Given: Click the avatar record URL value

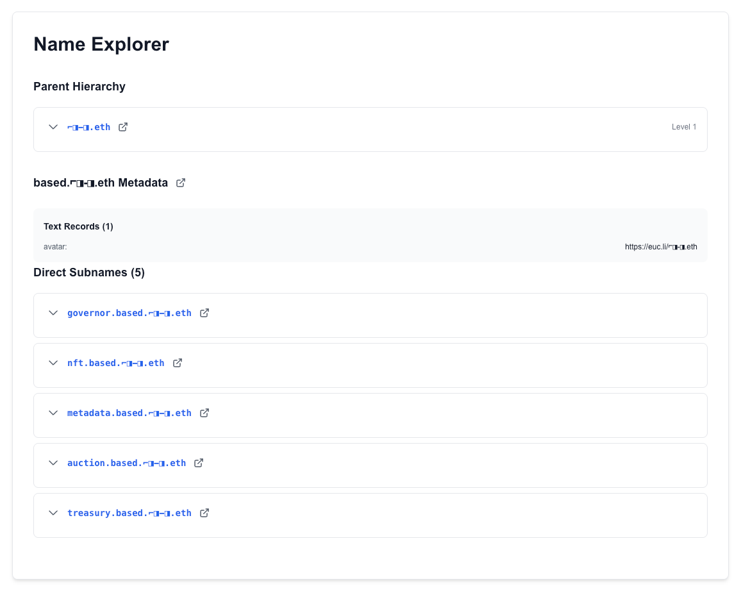Looking at the screenshot, I should coord(660,246).
